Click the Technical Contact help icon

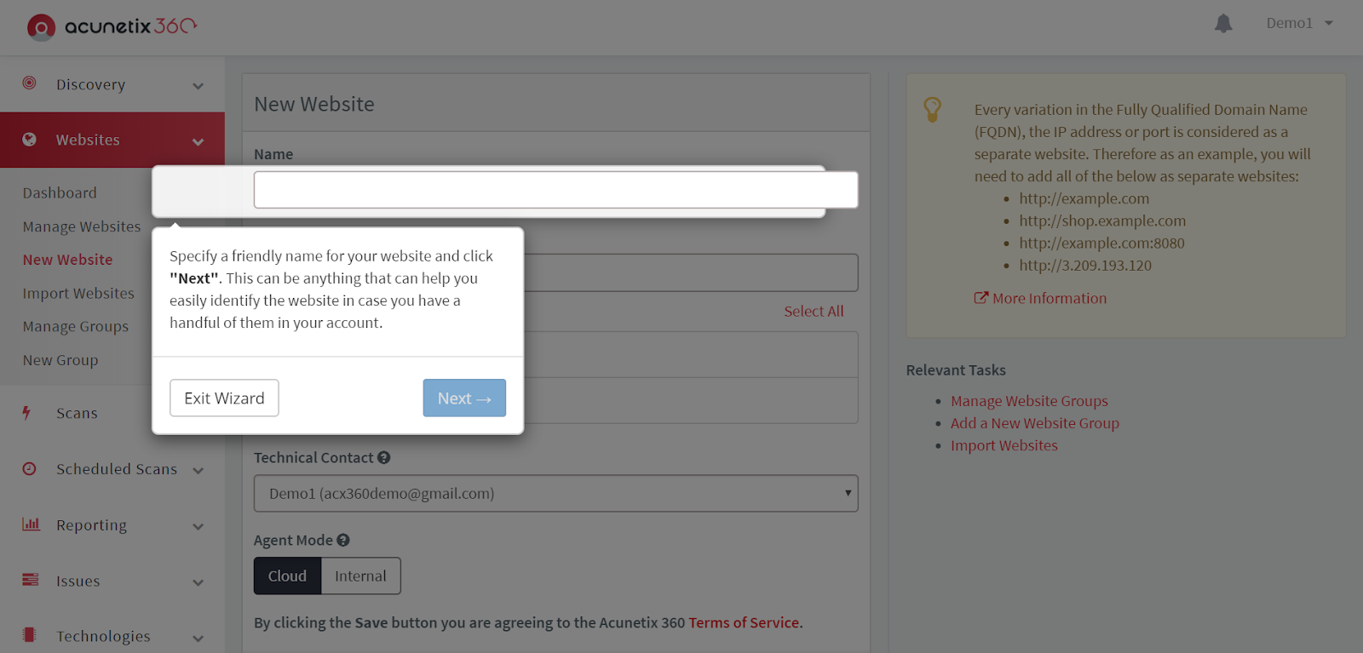point(384,458)
